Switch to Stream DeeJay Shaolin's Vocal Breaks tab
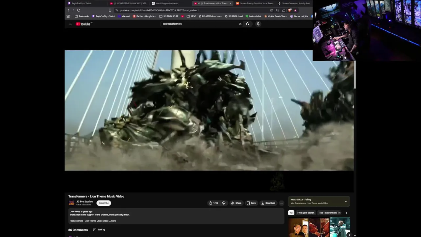 pyautogui.click(x=255, y=3)
